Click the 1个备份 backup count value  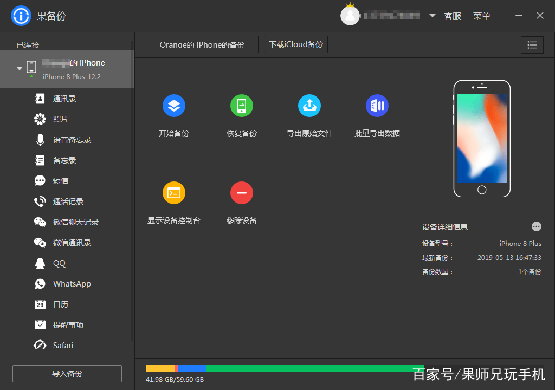tap(530, 272)
